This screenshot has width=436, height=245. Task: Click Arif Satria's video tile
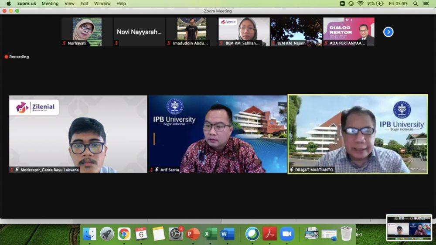point(218,134)
